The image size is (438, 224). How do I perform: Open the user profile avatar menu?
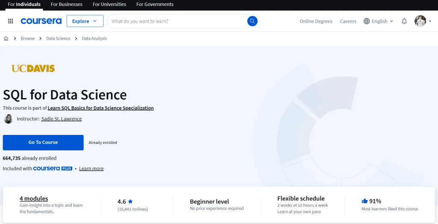coord(420,21)
